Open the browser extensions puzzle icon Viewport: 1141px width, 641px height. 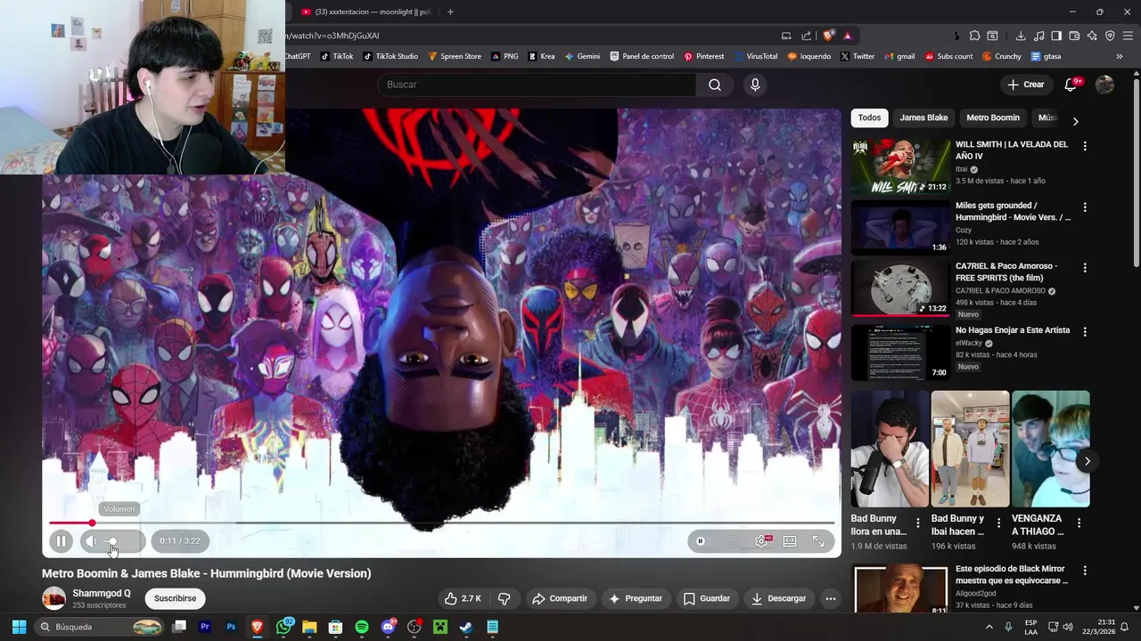point(974,36)
